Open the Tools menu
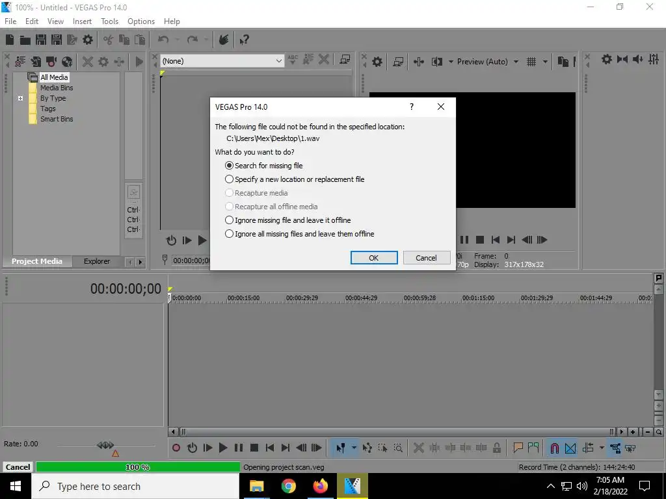The image size is (666, 499). click(109, 21)
